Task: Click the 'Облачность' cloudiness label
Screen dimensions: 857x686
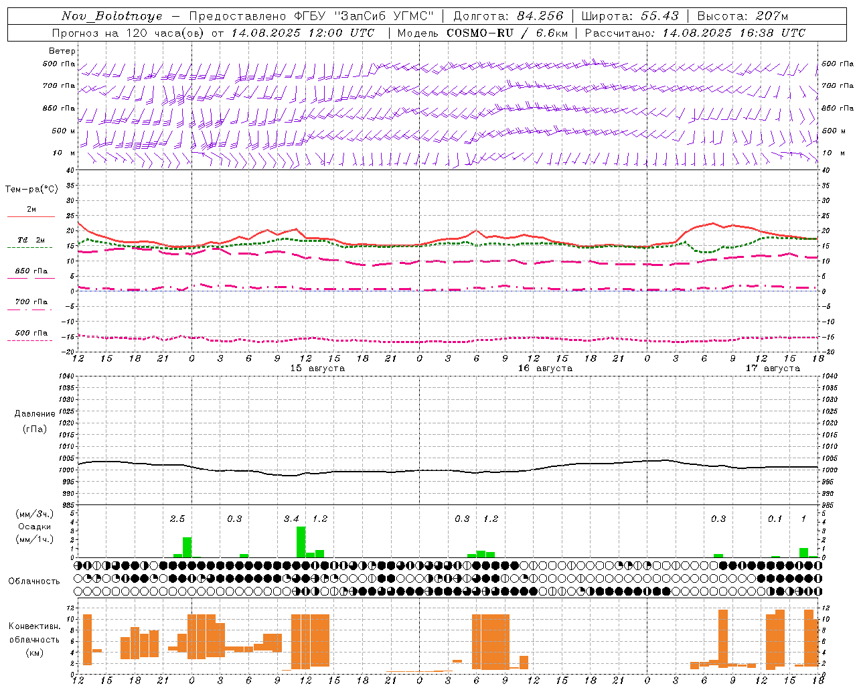Action: 34,581
